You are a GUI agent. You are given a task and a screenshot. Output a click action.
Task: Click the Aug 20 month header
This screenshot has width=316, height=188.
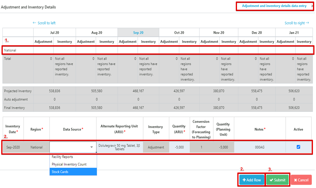point(97,32)
